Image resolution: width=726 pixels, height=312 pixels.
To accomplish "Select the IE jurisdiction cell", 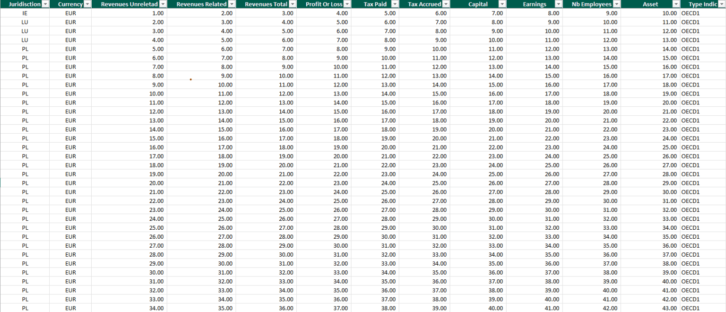I will [25, 13].
